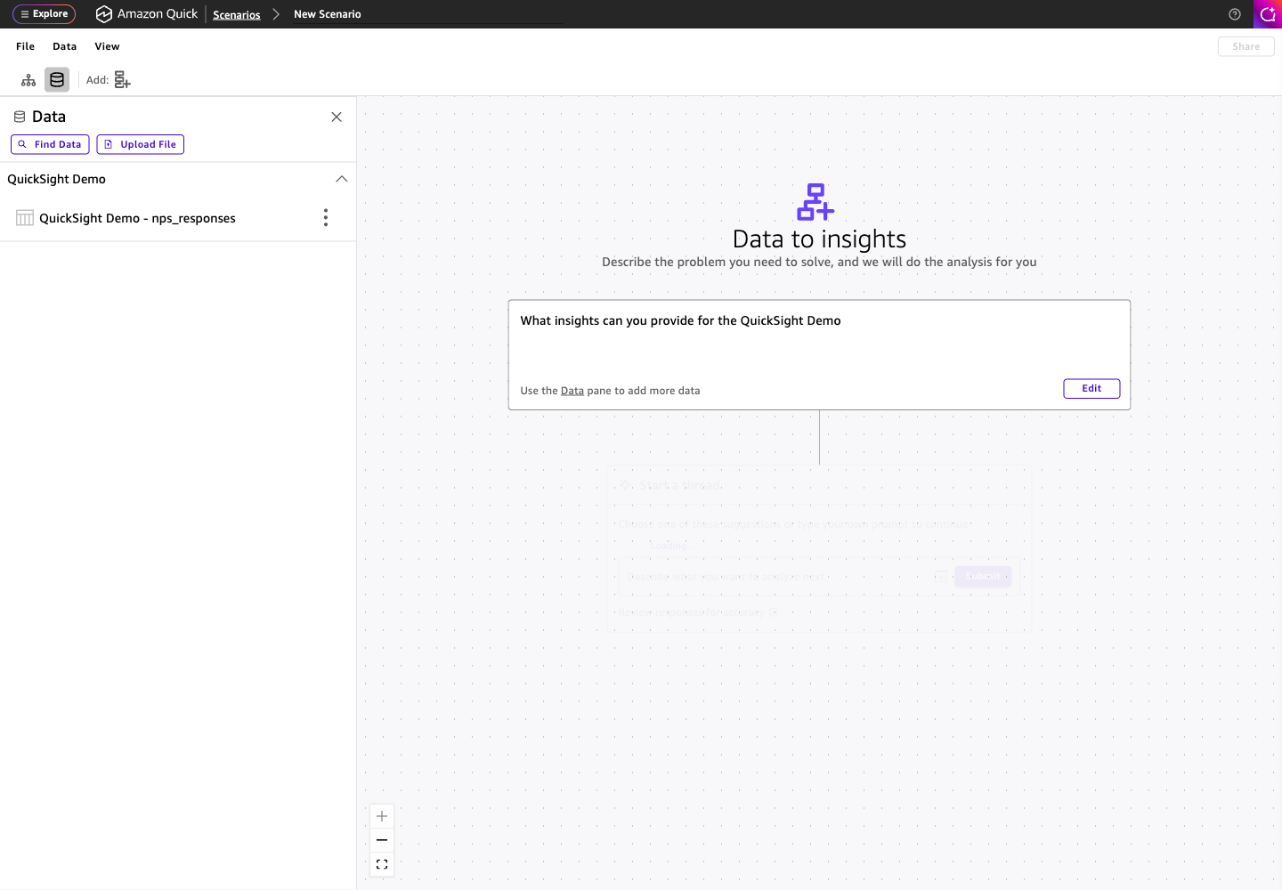Click the nps_responses table icon
The height and width of the screenshot is (890, 1282).
[25, 218]
